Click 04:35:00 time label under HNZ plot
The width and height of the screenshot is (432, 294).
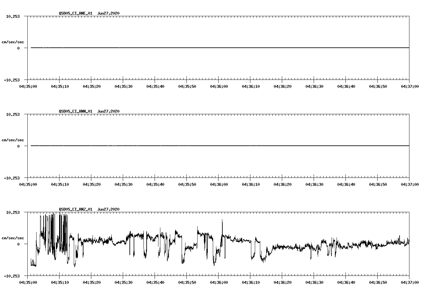pos(28,282)
